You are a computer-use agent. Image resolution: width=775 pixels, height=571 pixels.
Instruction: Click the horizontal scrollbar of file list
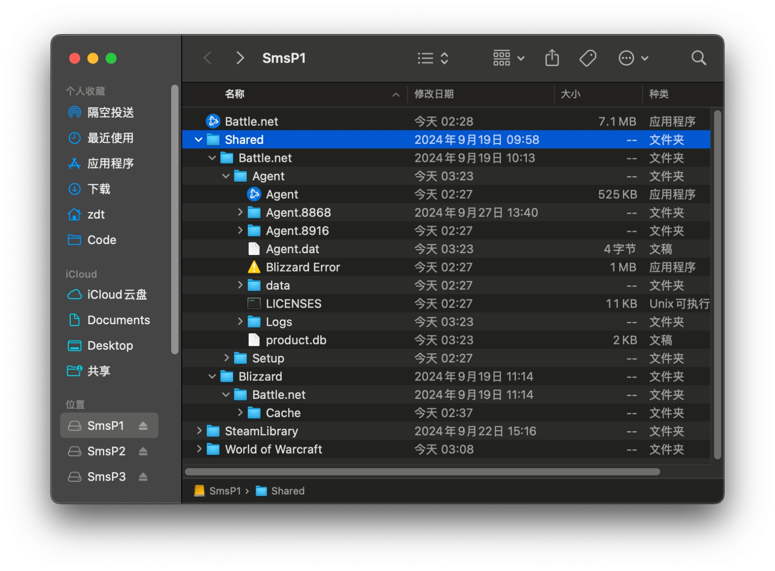[422, 471]
